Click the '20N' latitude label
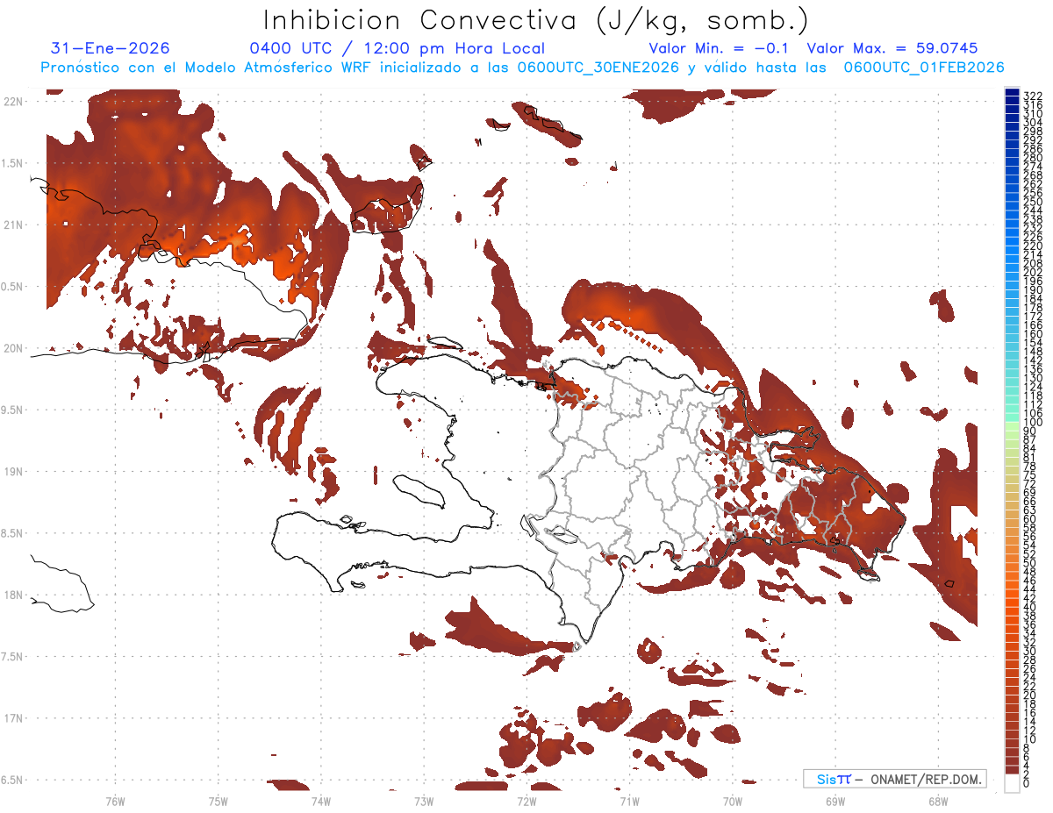Screen dimensions: 1053x813 tap(13, 348)
